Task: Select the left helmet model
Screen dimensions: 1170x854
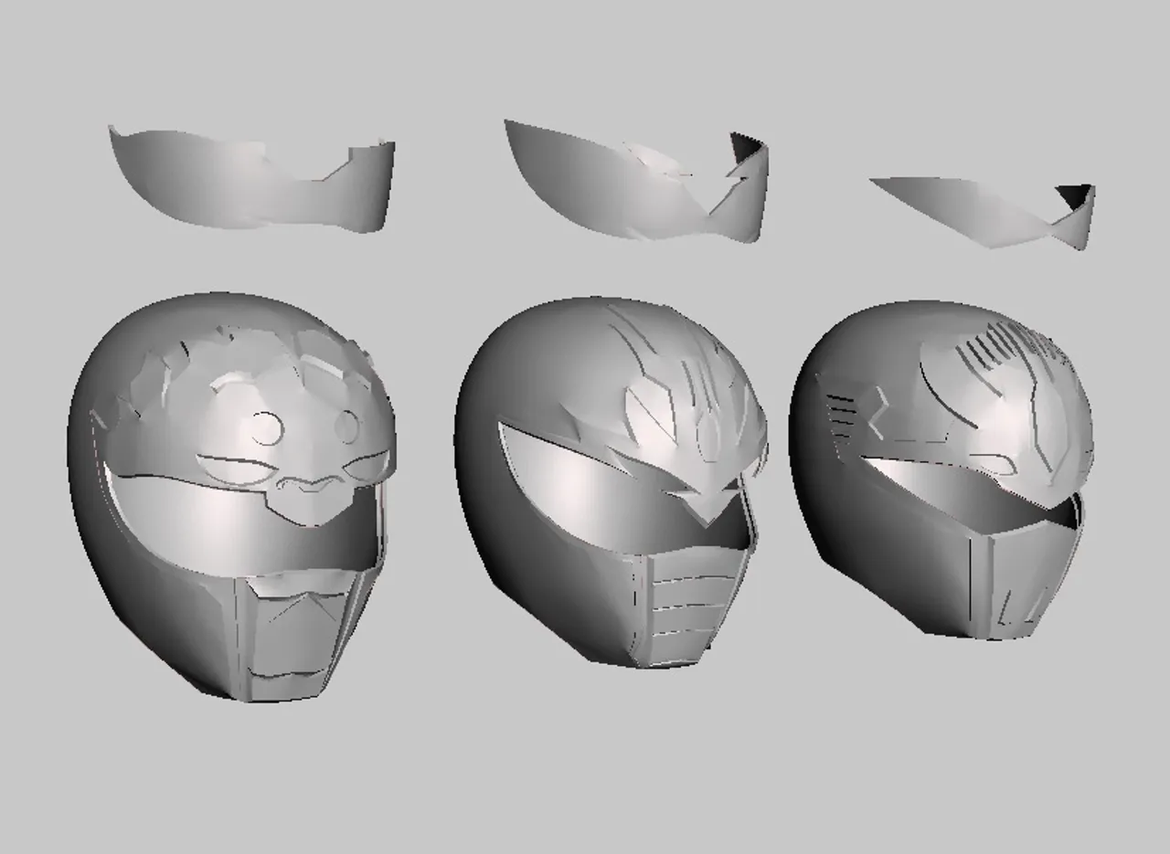Action: (233, 498)
